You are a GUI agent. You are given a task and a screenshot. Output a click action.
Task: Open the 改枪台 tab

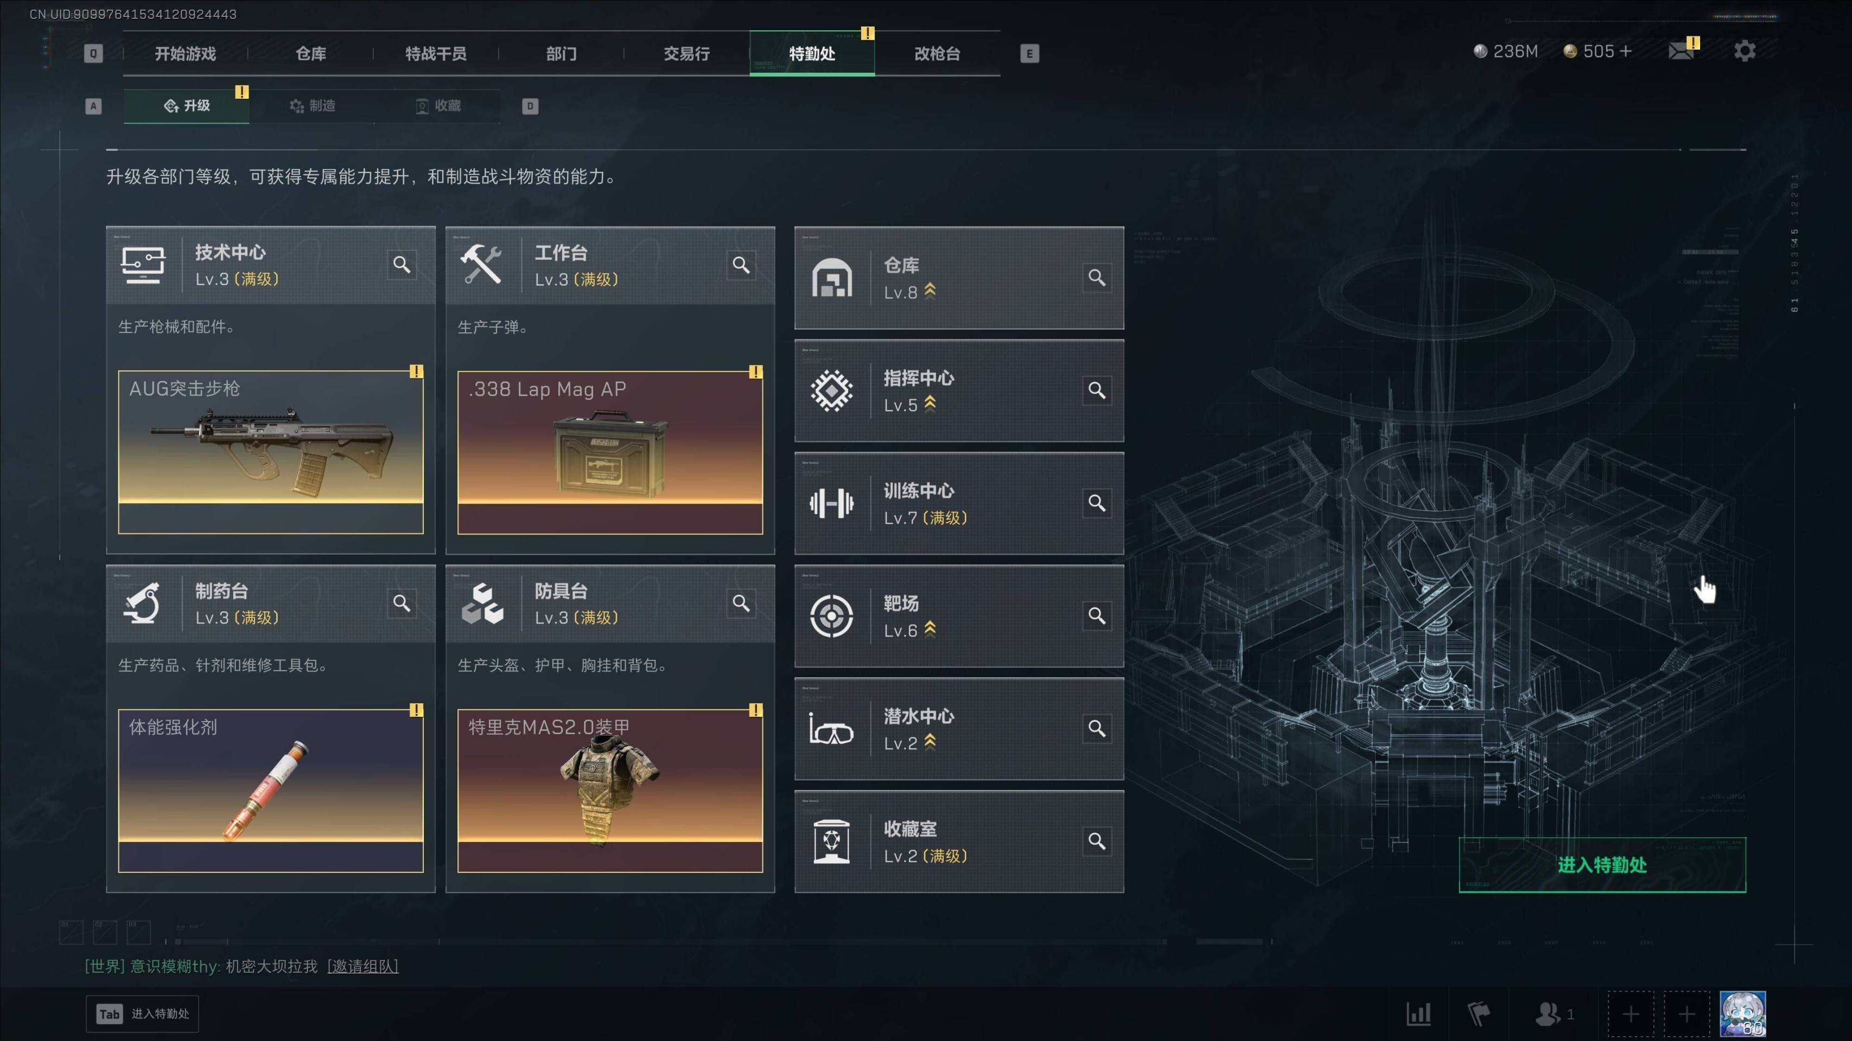click(937, 53)
